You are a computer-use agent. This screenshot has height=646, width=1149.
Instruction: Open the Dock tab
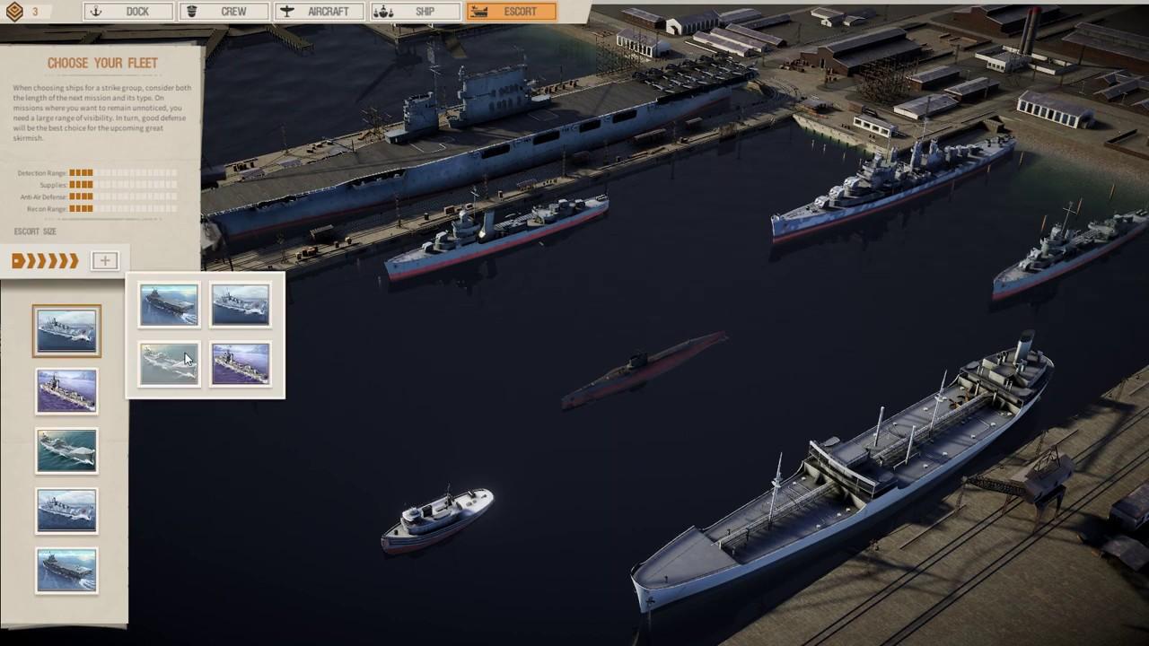point(128,12)
